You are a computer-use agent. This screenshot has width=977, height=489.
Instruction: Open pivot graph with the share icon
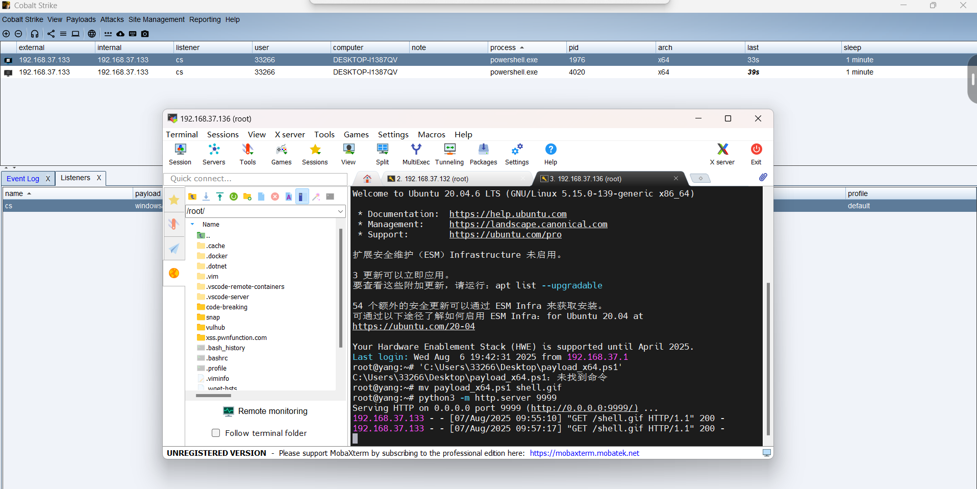[x=51, y=34]
